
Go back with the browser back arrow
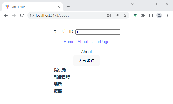[x=6, y=15]
